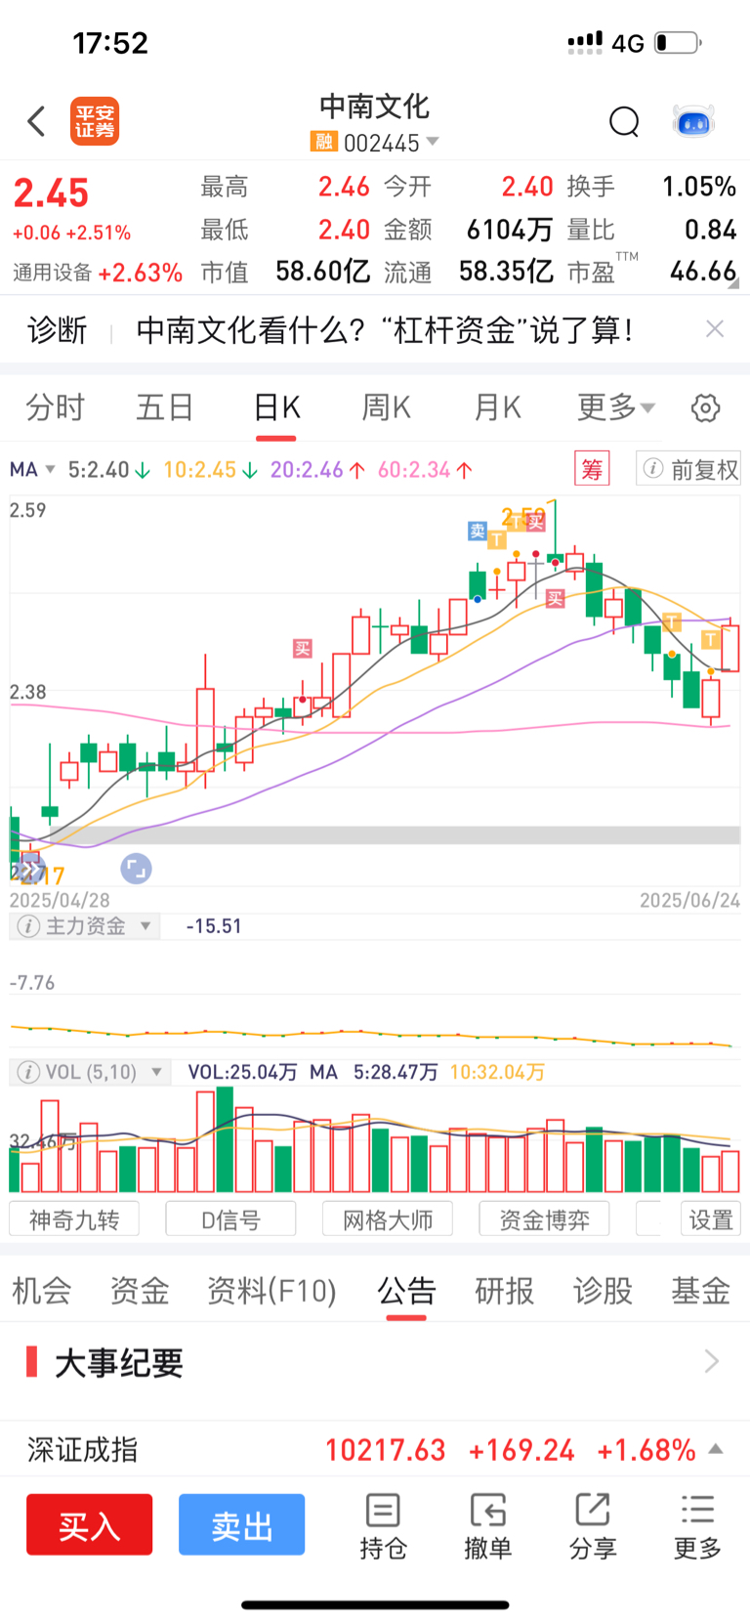Tap the fullscreen expand chart icon
The height and width of the screenshot is (1624, 750).
136,868
